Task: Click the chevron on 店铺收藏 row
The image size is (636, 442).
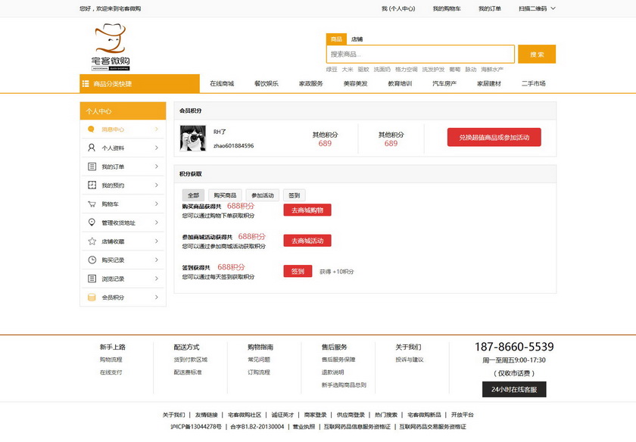Action: (157, 241)
